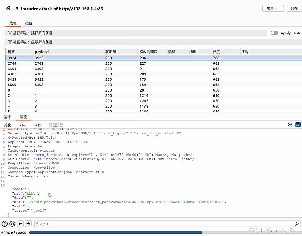Select the Raw view tab
This screenshot has width=302, height=236.
tap(23, 125)
